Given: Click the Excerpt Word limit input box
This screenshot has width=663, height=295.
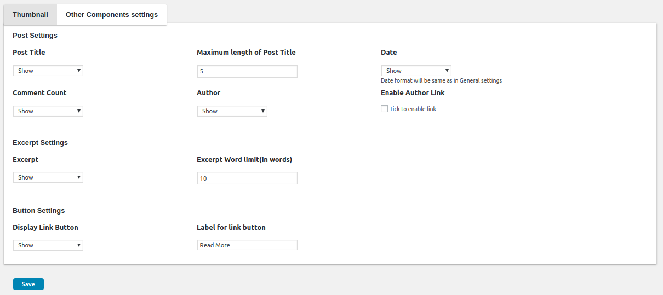Looking at the screenshot, I should coord(247,178).
